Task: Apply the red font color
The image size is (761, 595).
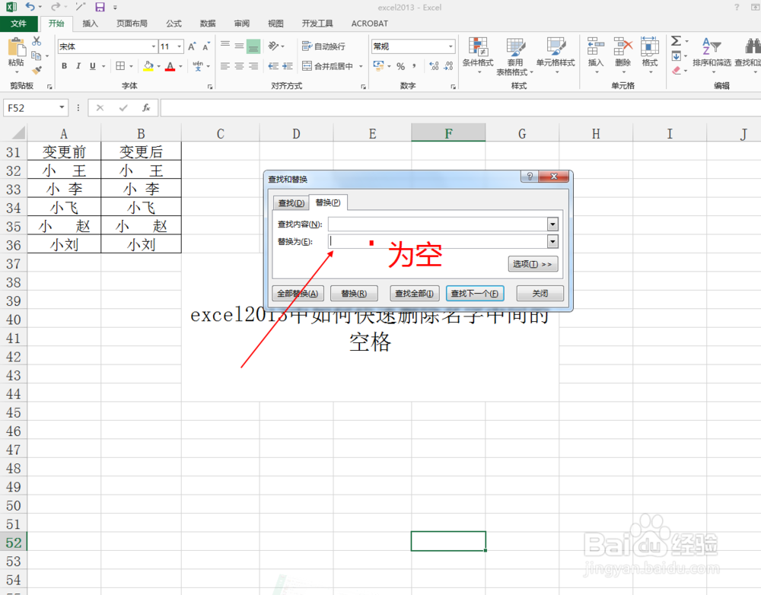Action: pyautogui.click(x=170, y=66)
